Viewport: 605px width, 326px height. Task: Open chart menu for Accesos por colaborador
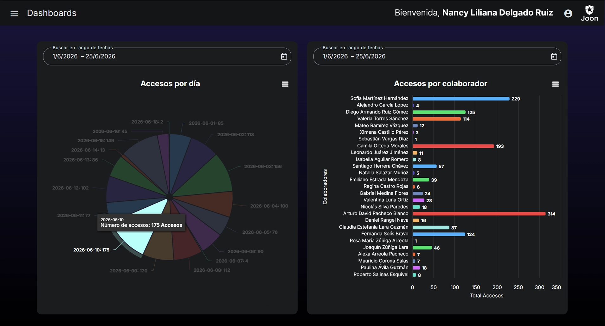coord(555,84)
